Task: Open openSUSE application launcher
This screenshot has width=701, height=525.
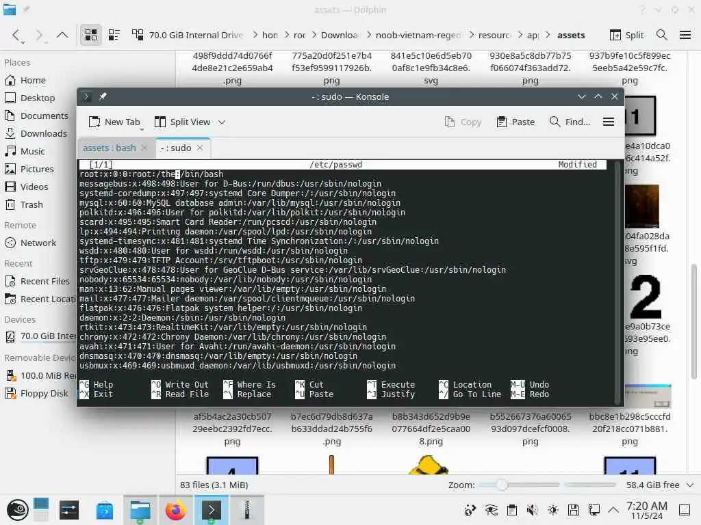Action: (x=17, y=510)
